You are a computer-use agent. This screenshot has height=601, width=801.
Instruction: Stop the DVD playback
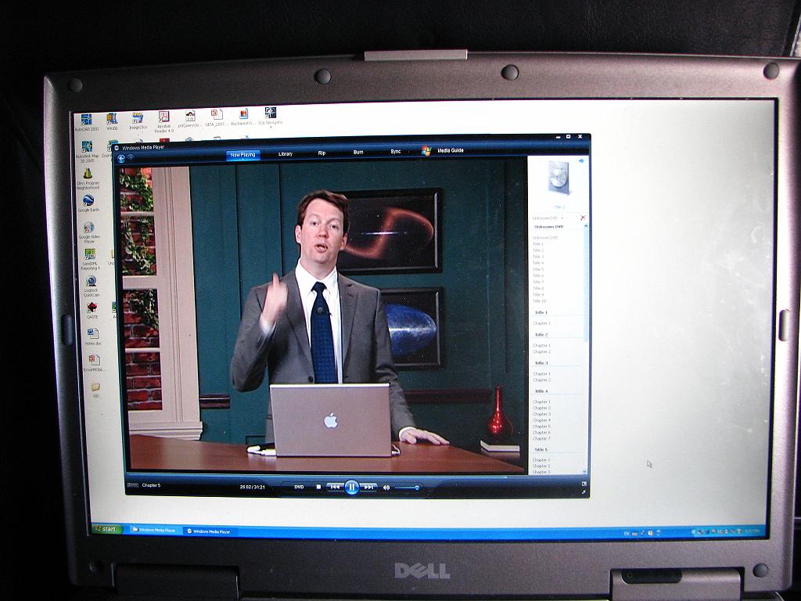pos(318,487)
